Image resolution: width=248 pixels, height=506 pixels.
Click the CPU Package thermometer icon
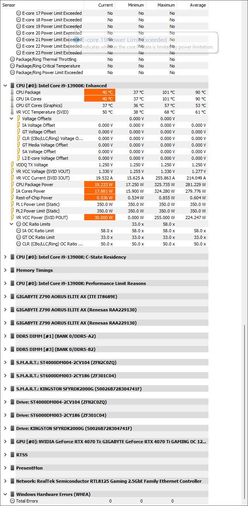coord(12,92)
